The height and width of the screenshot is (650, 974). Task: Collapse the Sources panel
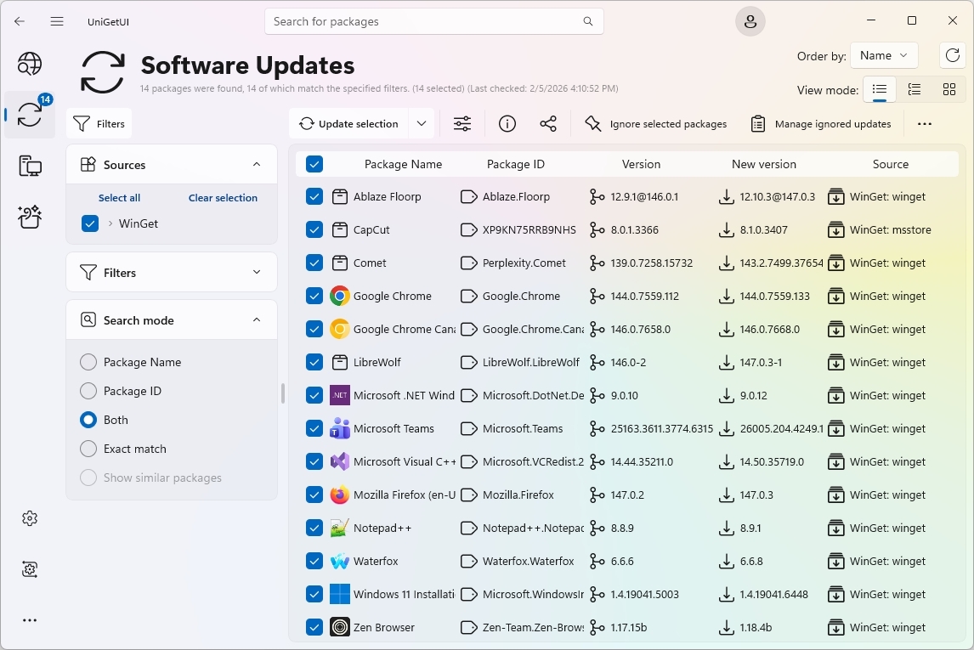click(x=257, y=164)
